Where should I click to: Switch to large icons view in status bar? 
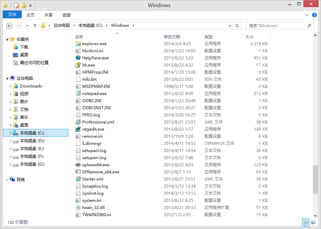[313, 222]
